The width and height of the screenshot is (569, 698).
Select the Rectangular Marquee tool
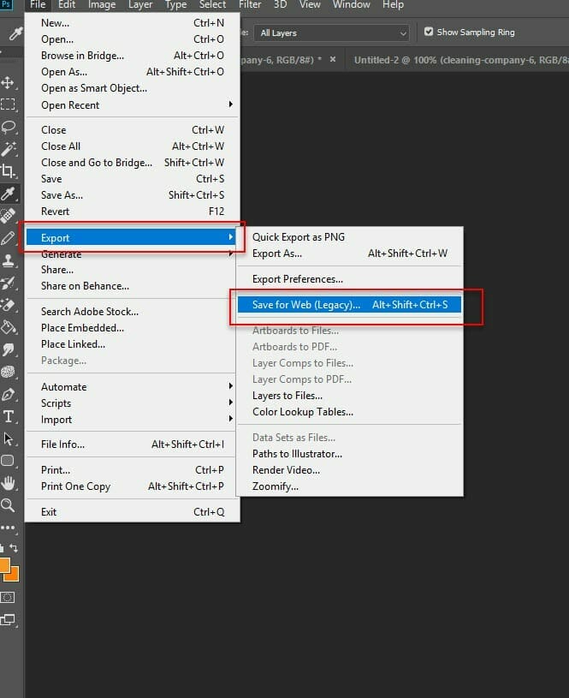click(x=8, y=104)
